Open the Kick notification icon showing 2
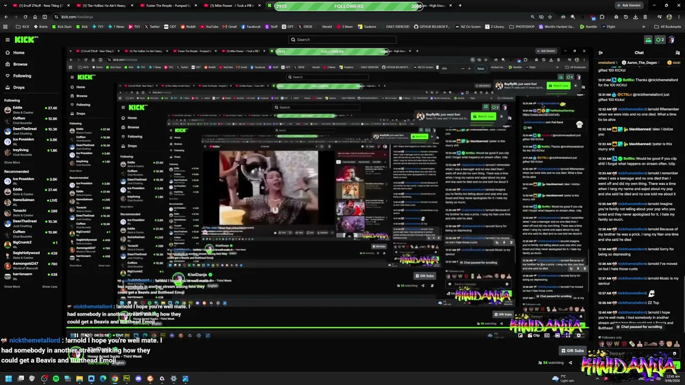The height and width of the screenshot is (385, 685). [x=660, y=40]
